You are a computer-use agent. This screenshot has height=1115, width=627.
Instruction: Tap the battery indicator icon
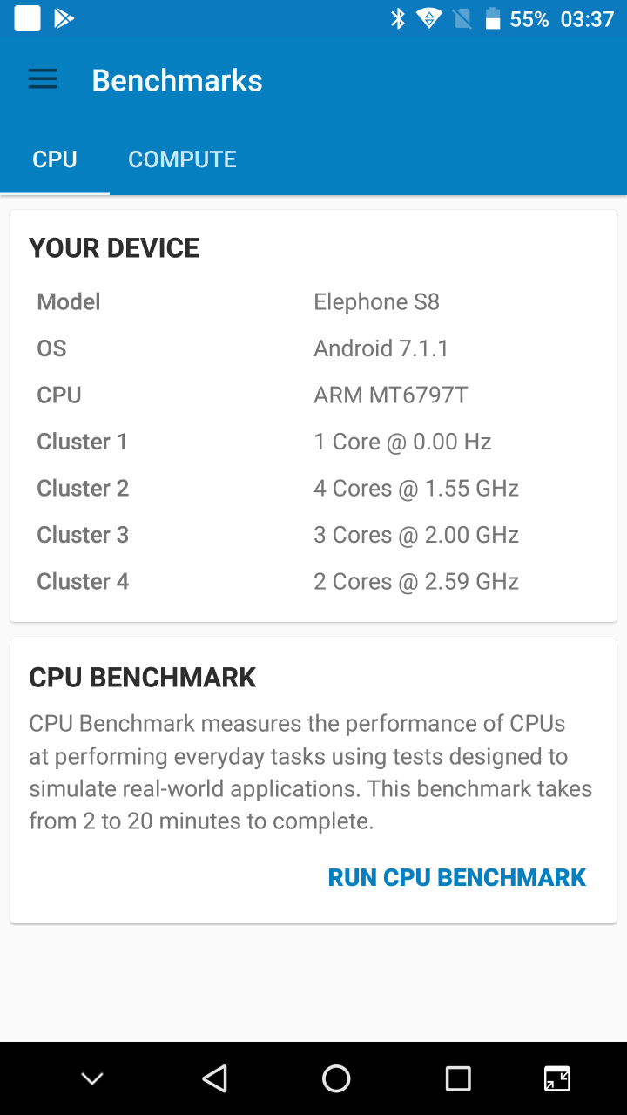(x=493, y=18)
